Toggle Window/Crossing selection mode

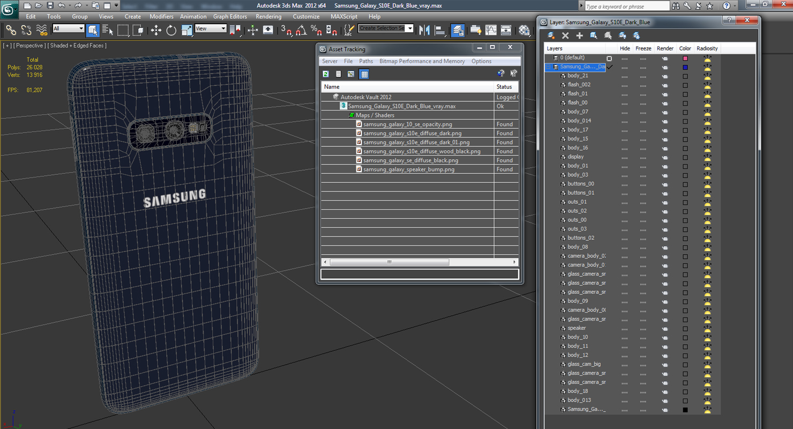coord(138,30)
